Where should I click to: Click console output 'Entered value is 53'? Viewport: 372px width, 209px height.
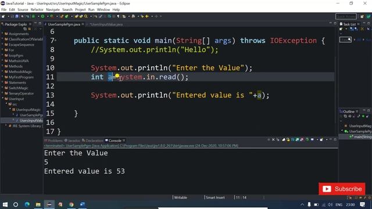(x=84, y=171)
